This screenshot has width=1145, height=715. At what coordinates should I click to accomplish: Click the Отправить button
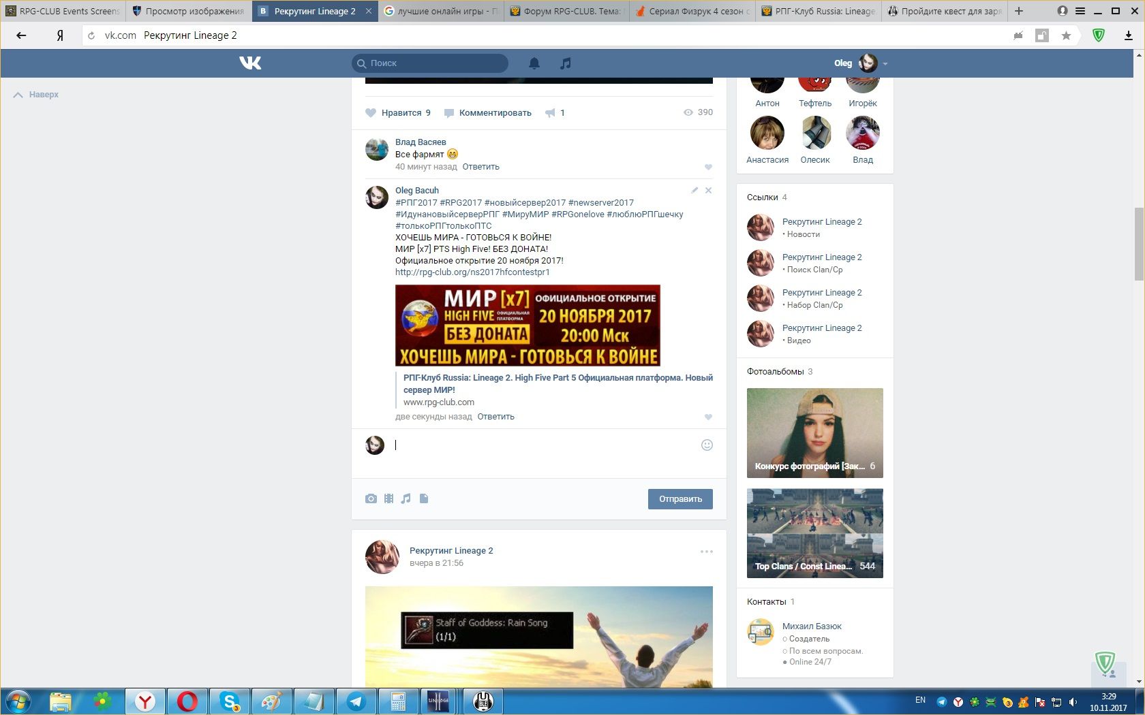coord(680,499)
